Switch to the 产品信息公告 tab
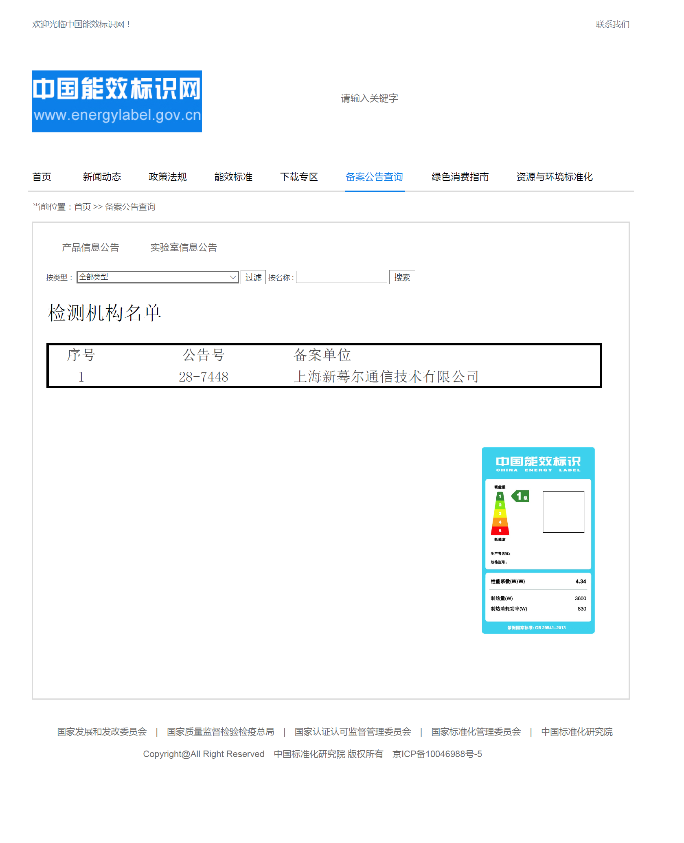The width and height of the screenshot is (684, 843). click(x=90, y=247)
